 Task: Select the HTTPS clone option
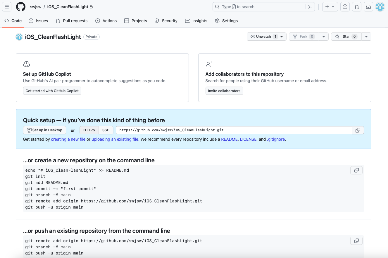[x=89, y=130]
